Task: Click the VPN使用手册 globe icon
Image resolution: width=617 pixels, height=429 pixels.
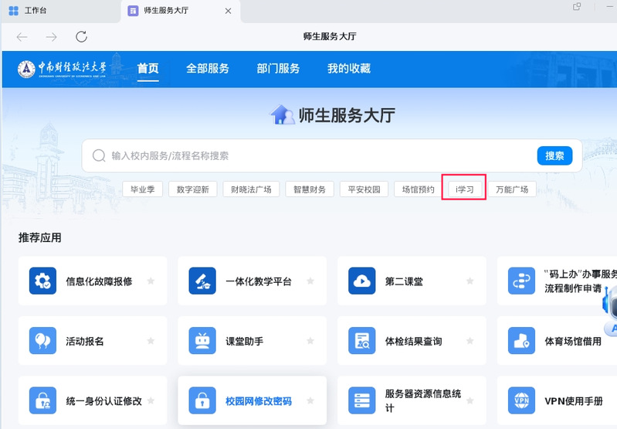Action: tap(522, 401)
